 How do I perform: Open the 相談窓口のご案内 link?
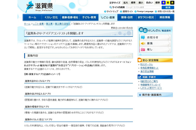(x=149, y=81)
